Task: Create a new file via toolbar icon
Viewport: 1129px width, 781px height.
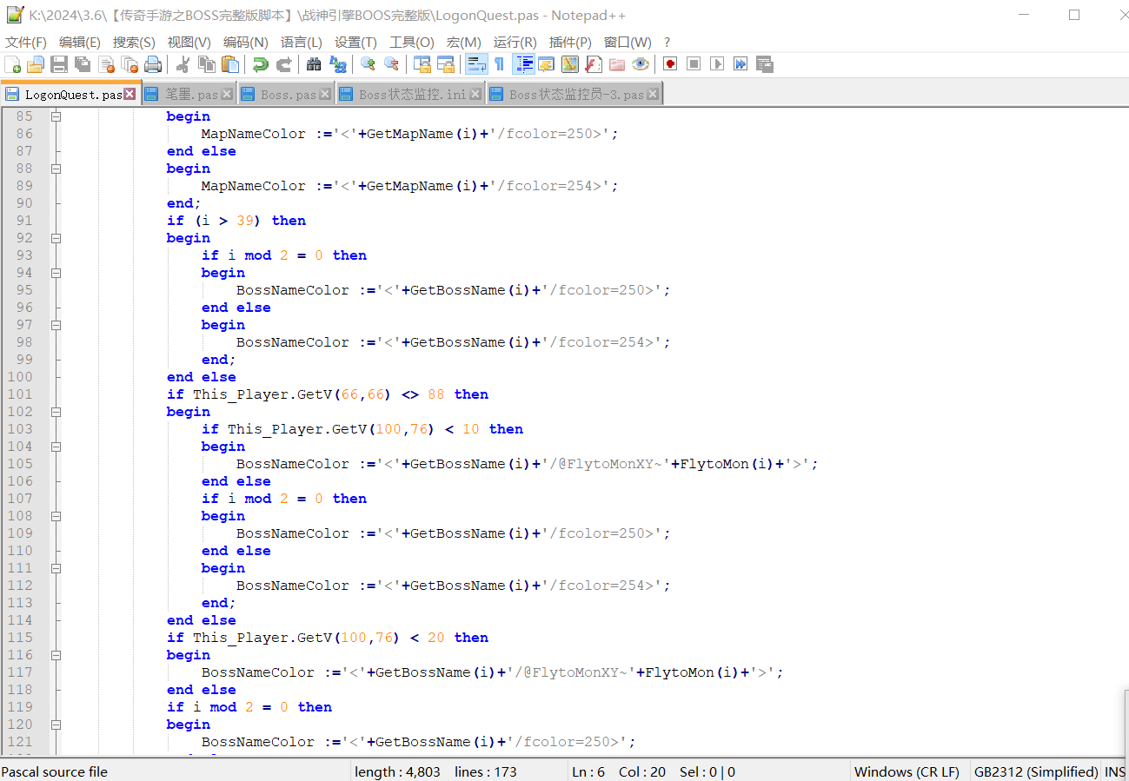Action: point(13,64)
